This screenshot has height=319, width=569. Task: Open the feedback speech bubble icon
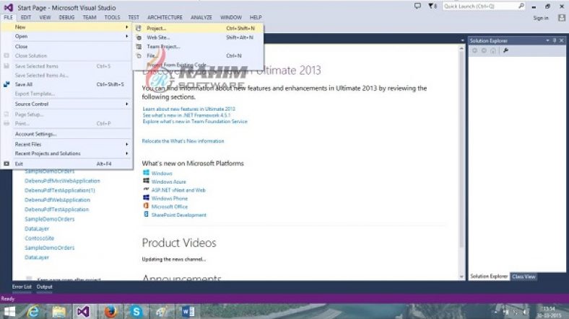pos(417,6)
